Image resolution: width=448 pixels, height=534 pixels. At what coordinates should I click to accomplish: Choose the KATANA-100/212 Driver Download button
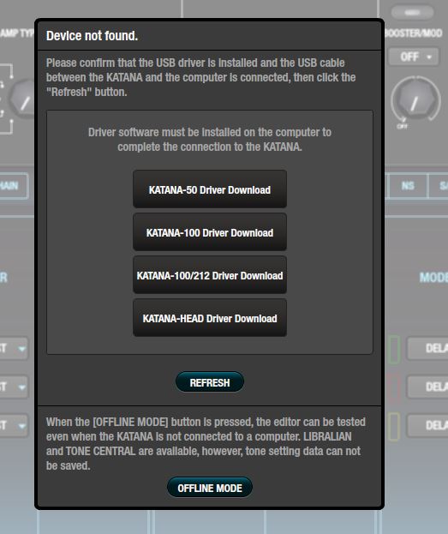pos(210,275)
